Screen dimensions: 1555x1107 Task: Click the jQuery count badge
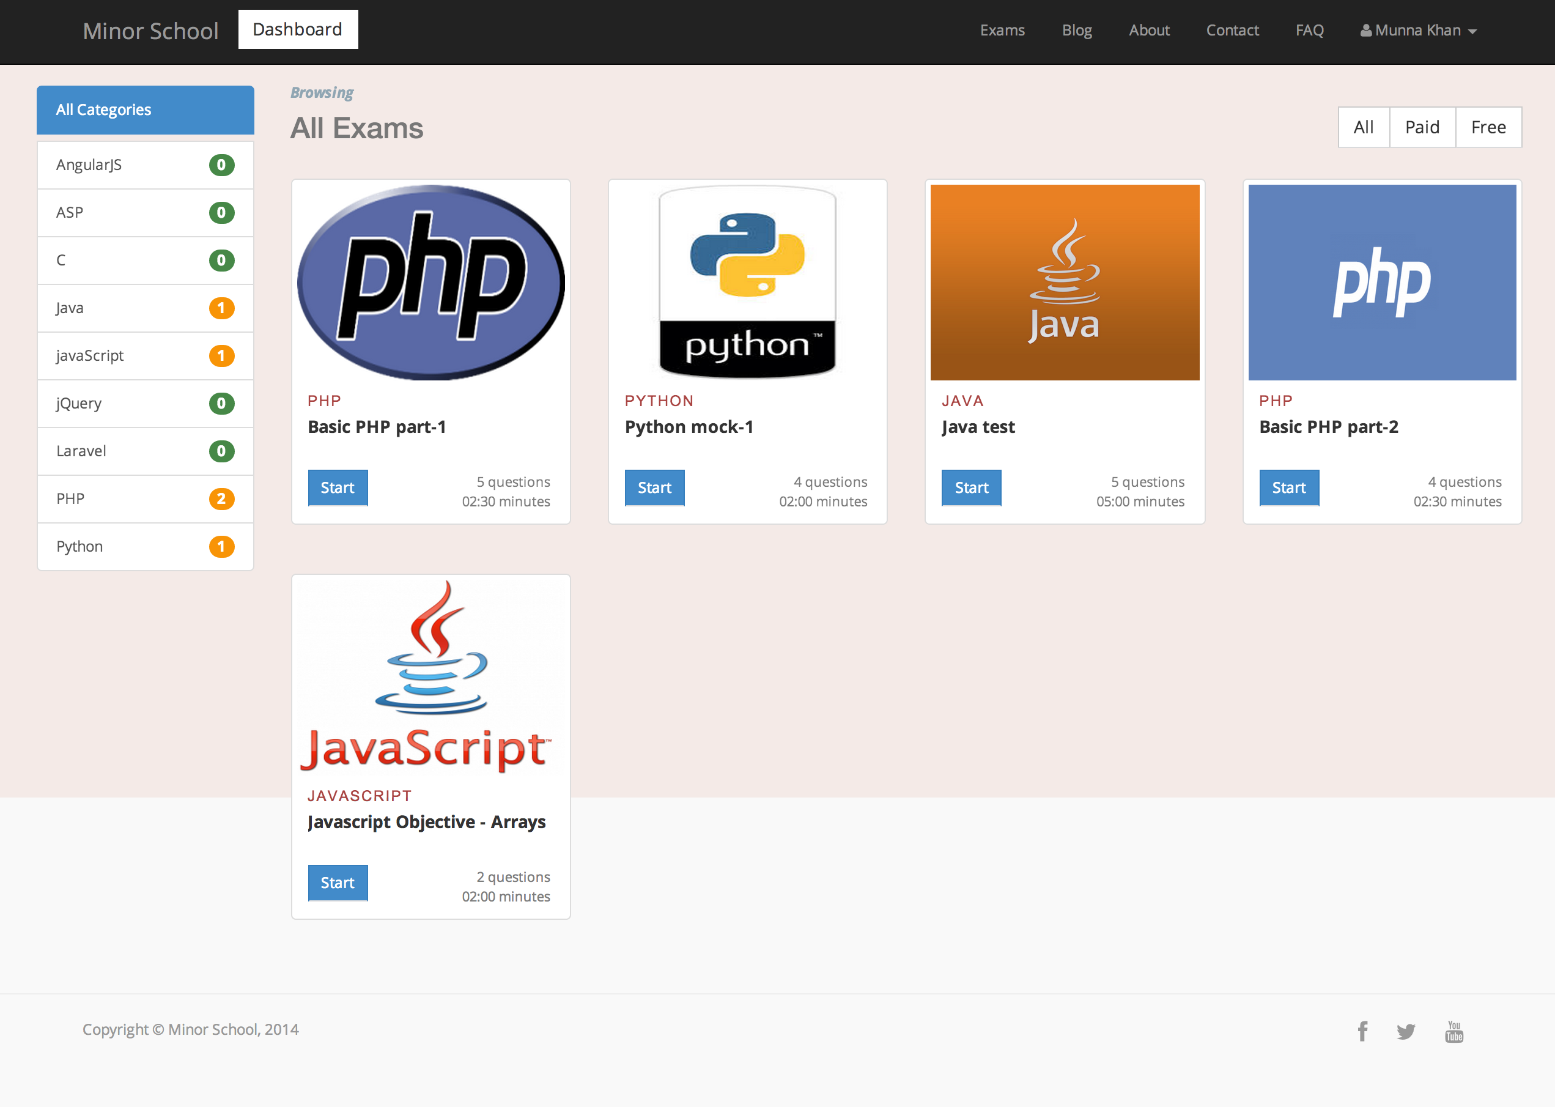pyautogui.click(x=221, y=404)
